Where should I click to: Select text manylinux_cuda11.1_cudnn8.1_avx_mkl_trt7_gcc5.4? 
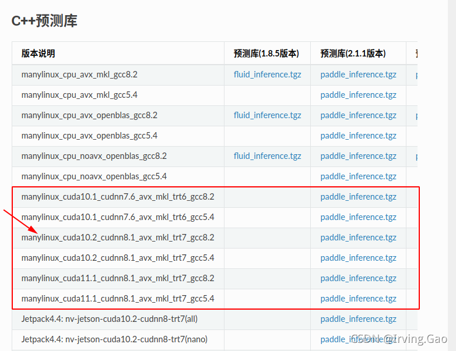click(118, 299)
